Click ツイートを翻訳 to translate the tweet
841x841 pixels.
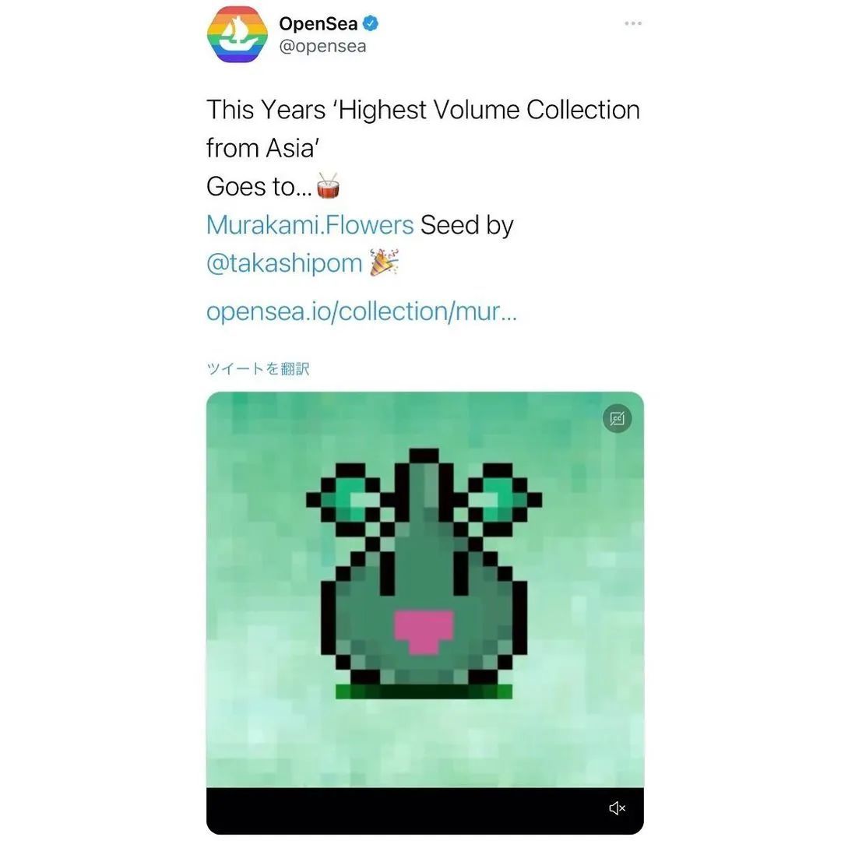tap(258, 369)
